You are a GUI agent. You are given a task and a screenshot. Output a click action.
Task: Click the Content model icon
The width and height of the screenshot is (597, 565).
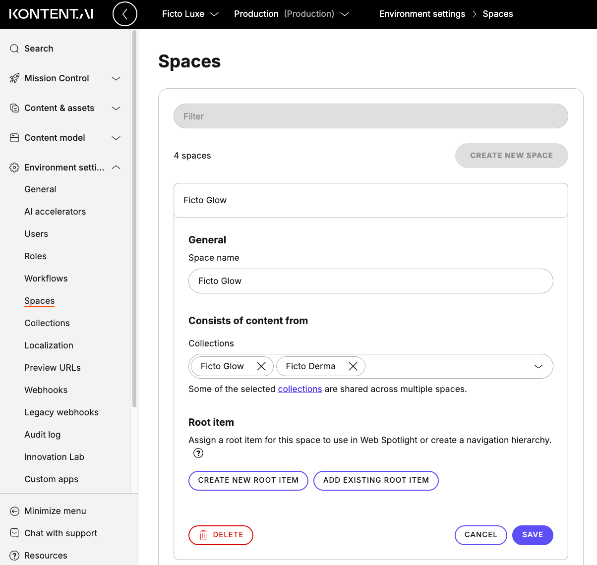14,138
